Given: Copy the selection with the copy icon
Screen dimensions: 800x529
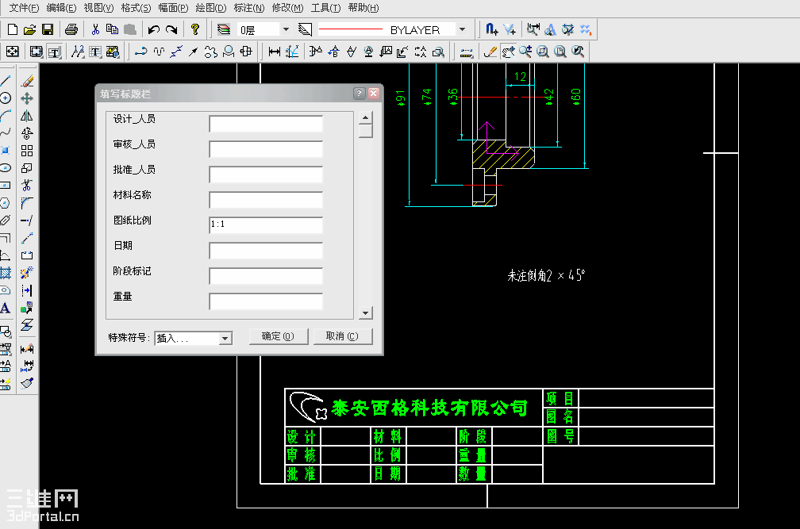Looking at the screenshot, I should [112, 29].
